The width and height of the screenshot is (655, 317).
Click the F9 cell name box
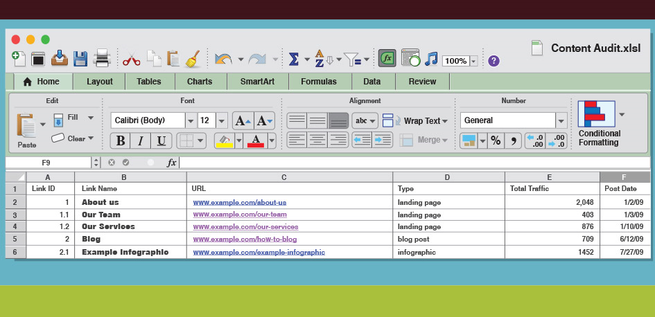(x=47, y=163)
